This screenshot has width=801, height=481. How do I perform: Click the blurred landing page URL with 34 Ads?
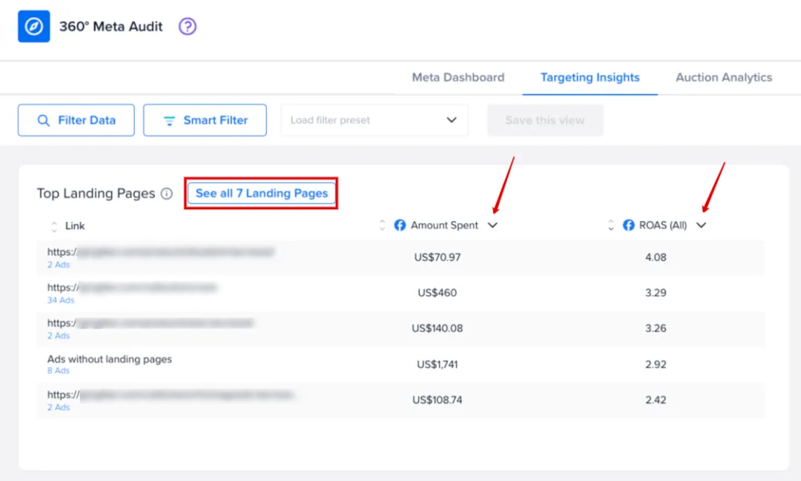pyautogui.click(x=132, y=288)
